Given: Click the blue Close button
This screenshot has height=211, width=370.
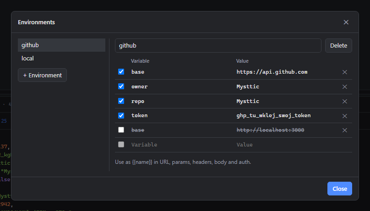Looking at the screenshot, I should (340, 189).
